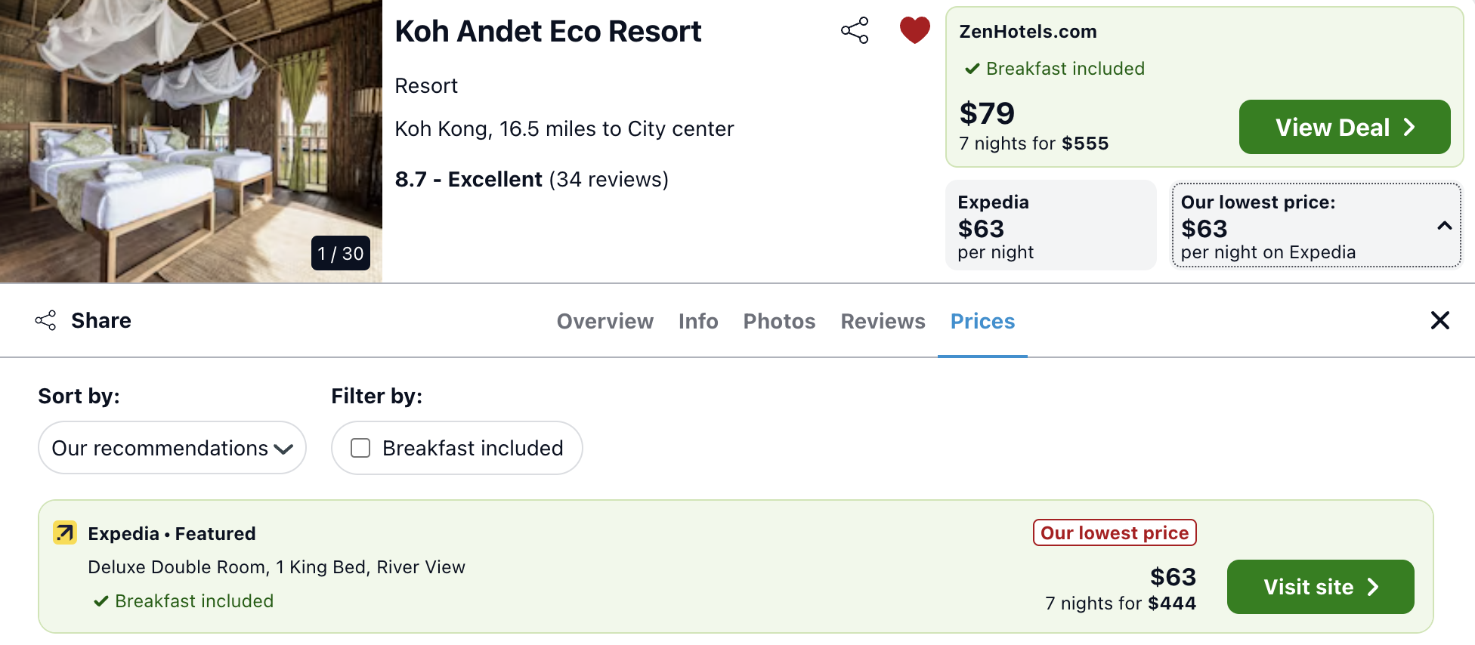Close the details panel with X
This screenshot has width=1475, height=645.
point(1440,320)
